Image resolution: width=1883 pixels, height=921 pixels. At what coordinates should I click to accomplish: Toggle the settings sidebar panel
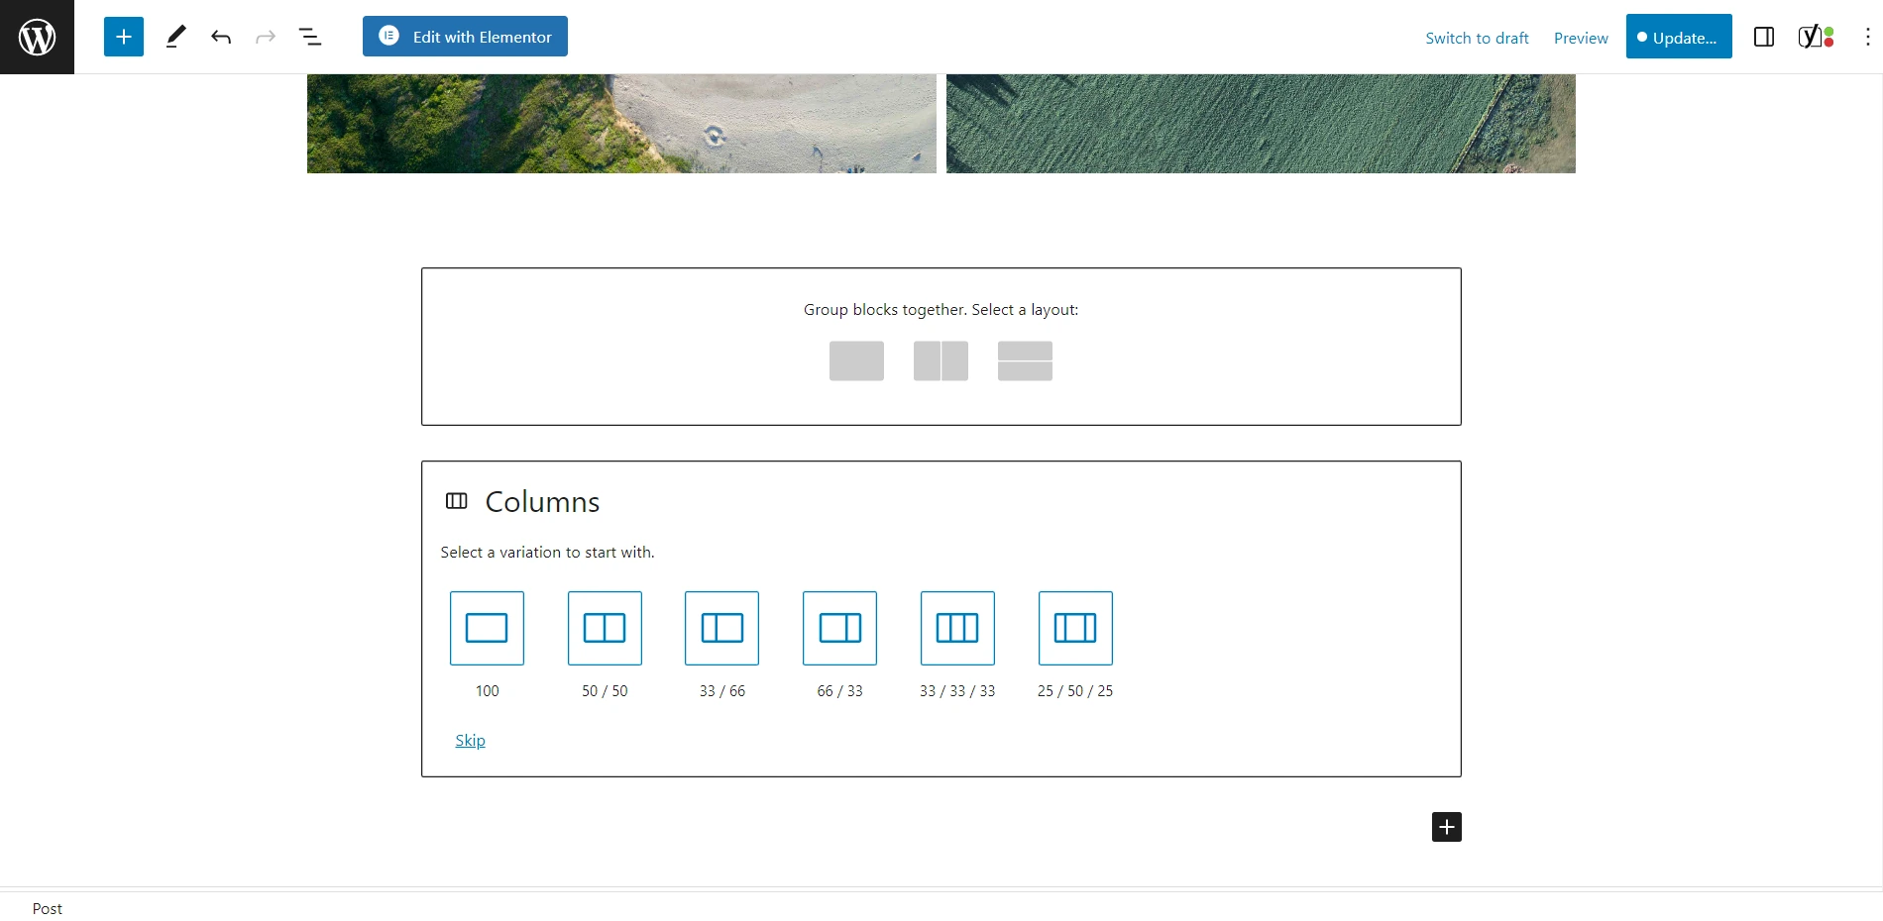pos(1764,37)
